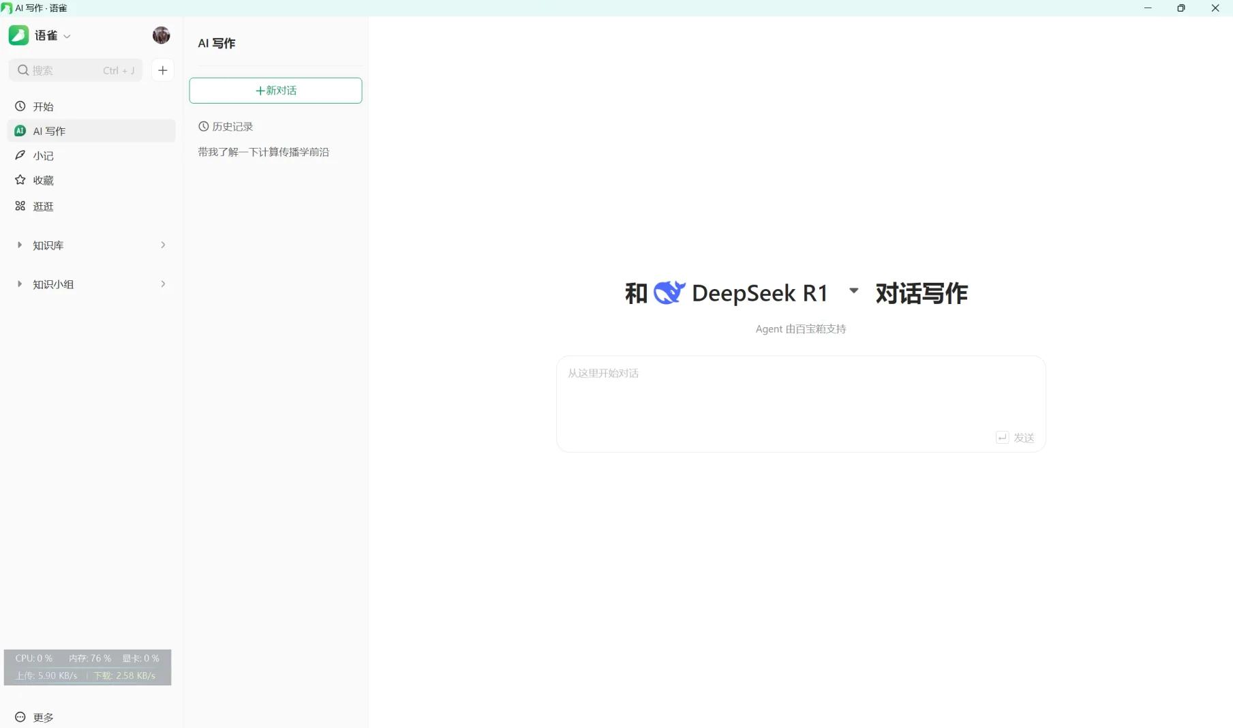Click the Yuque green logo icon
This screenshot has height=728, width=1233.
pyautogui.click(x=18, y=35)
